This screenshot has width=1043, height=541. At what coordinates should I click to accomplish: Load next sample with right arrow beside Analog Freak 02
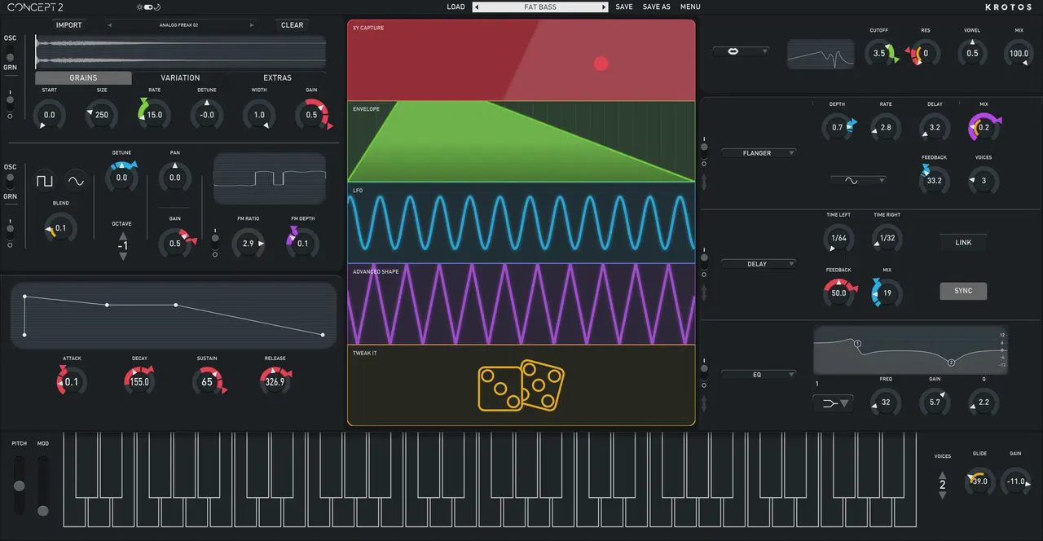252,25
